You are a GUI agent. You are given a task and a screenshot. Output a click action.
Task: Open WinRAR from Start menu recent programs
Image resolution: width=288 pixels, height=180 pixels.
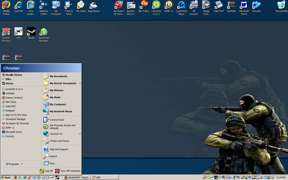(x=21, y=93)
